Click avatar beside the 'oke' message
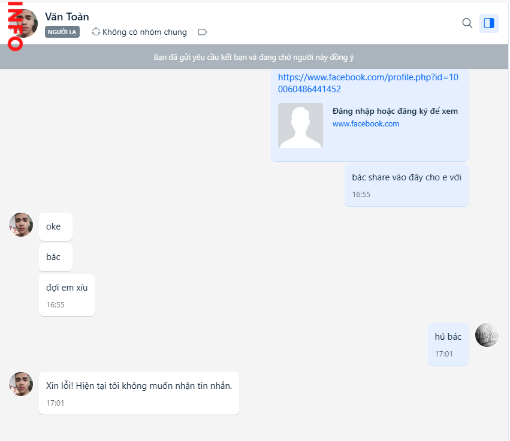510x441 pixels. [21, 225]
